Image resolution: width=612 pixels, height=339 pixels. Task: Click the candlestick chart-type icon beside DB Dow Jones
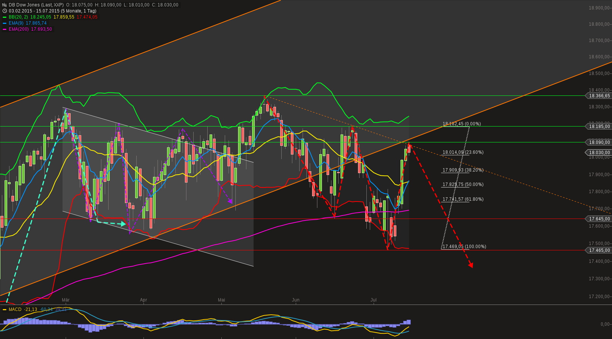click(5, 5)
